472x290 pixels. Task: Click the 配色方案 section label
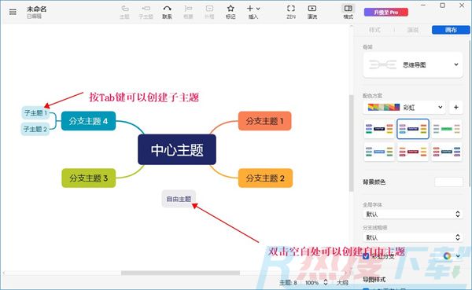click(372, 96)
